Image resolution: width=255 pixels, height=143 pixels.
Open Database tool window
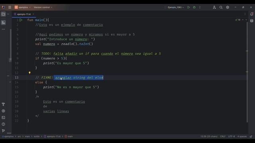(252, 21)
